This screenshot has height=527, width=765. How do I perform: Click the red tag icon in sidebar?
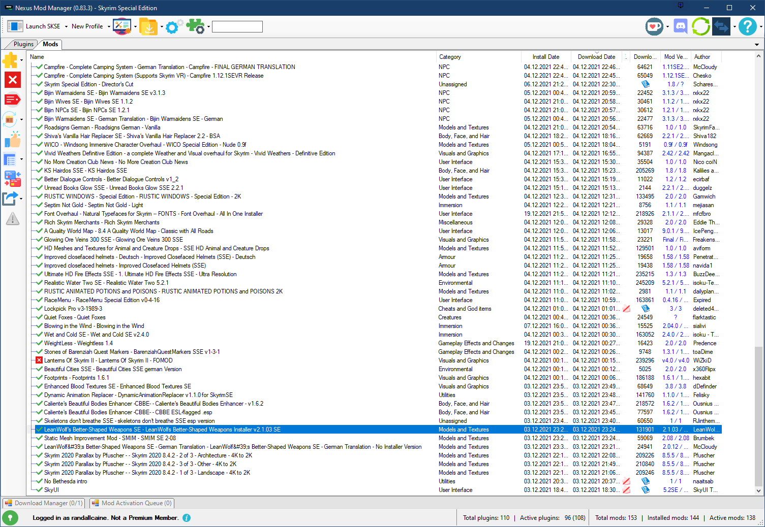point(12,100)
